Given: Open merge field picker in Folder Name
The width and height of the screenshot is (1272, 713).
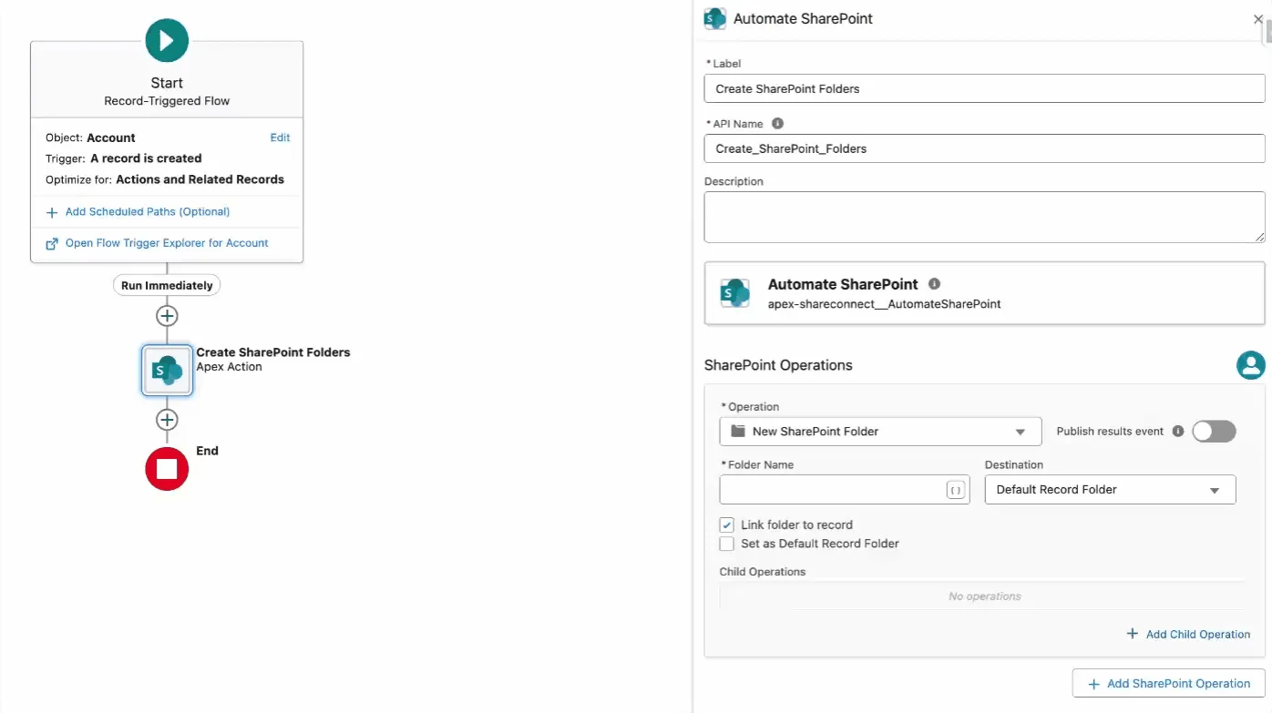Looking at the screenshot, I should pos(956,490).
